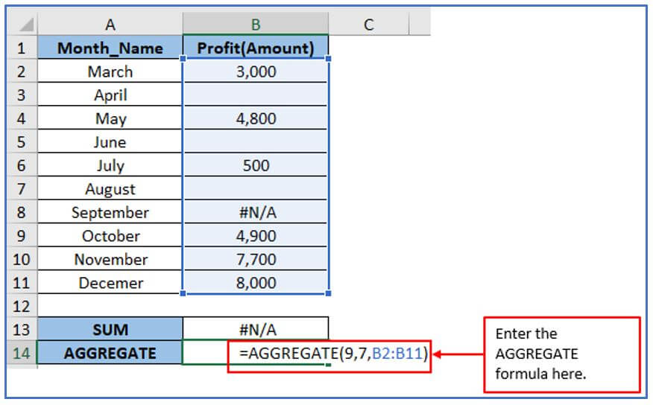Click the Profit(Amount) header cell
Viewport: 653px width, 405px height.
[x=255, y=48]
